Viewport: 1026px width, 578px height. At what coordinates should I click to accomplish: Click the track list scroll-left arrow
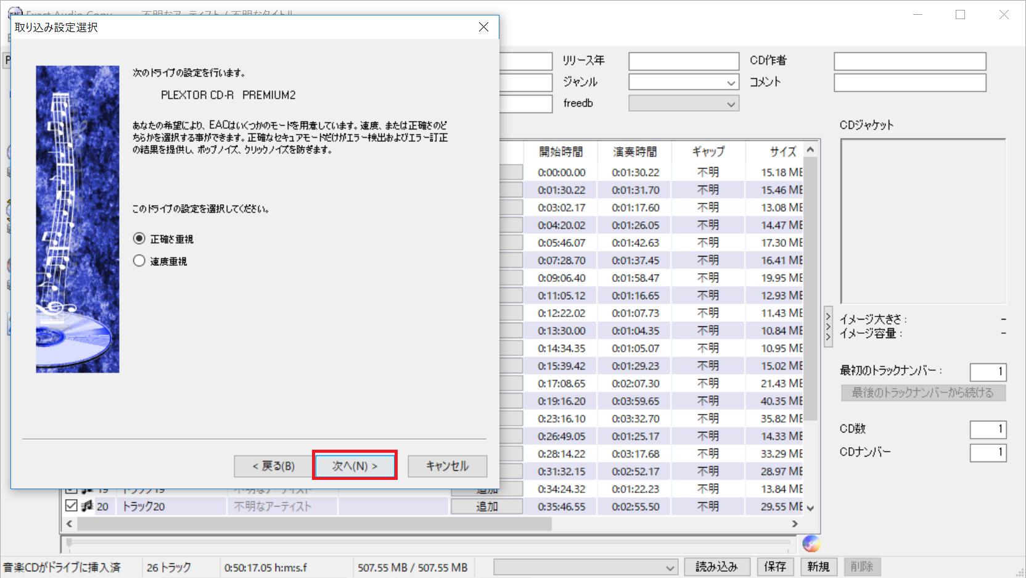click(x=69, y=524)
